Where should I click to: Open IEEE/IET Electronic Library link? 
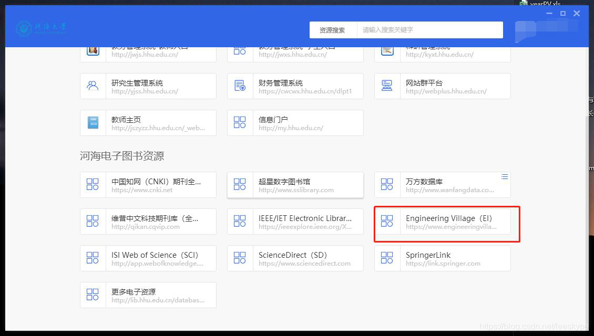295,222
